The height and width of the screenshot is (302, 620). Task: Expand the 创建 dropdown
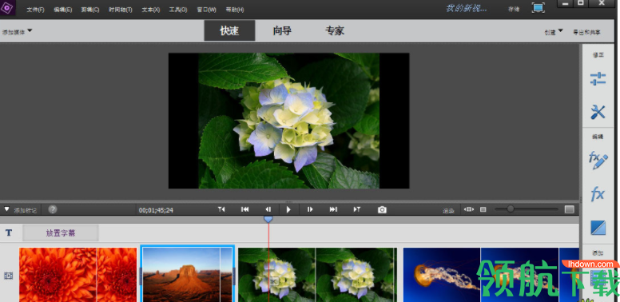pos(554,32)
